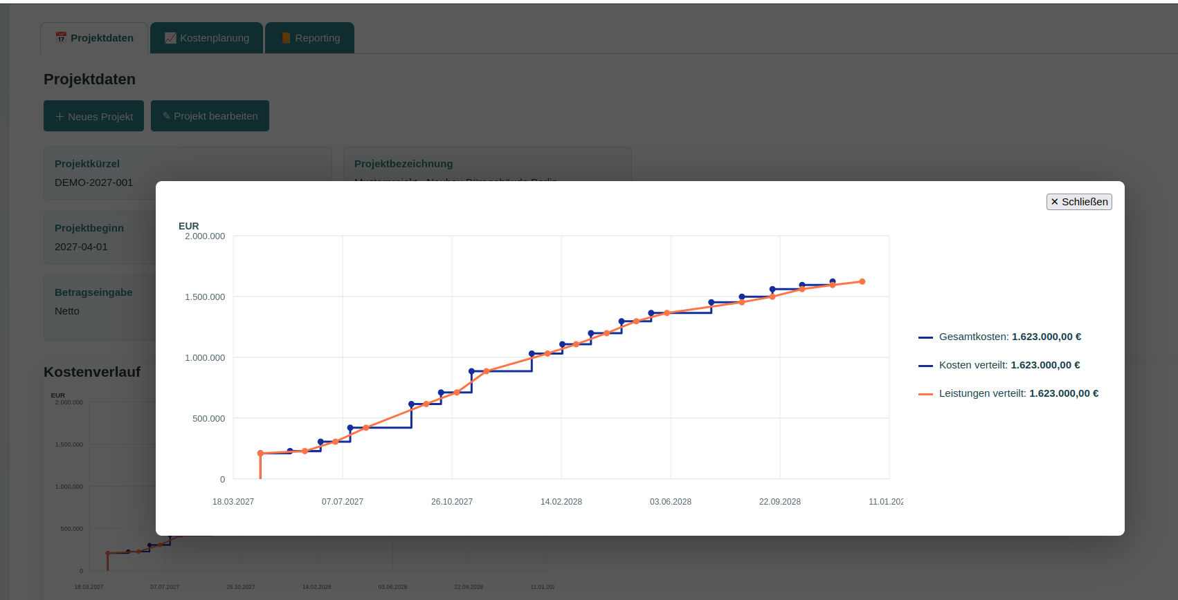Click the 2.000.000 axis label in enlarged chart

tap(205, 236)
